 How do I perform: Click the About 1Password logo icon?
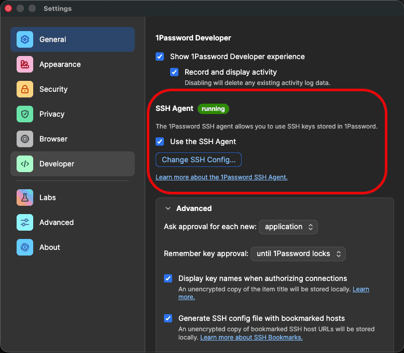click(25, 247)
